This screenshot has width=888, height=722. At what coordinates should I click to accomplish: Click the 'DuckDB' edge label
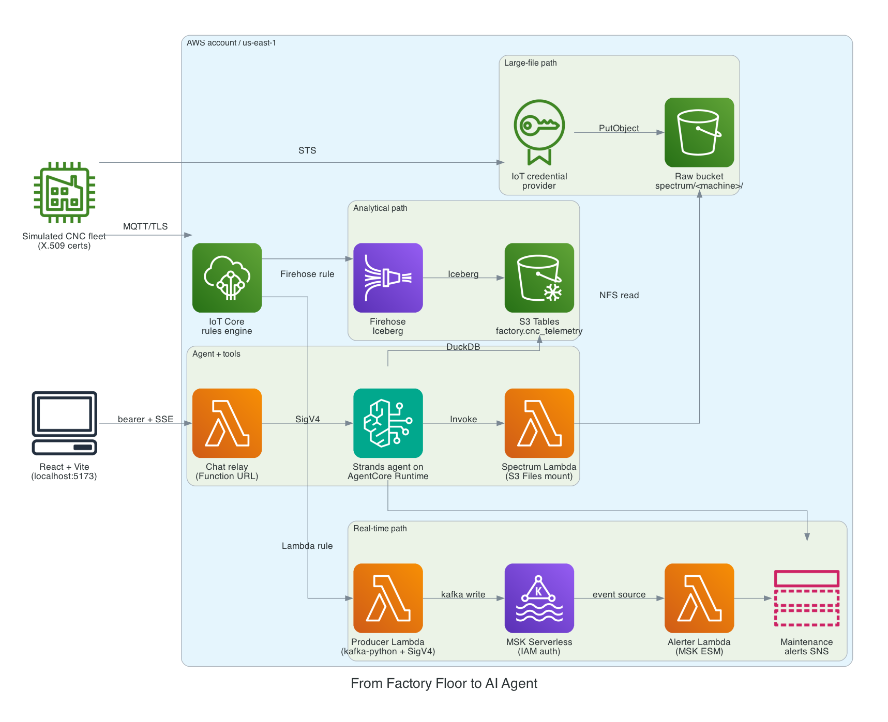coord(463,347)
